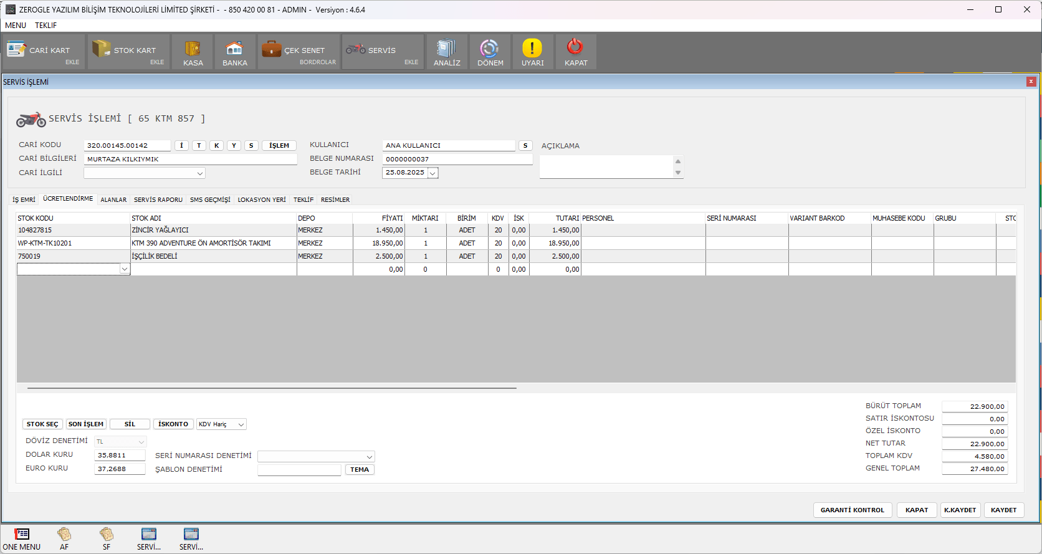Click the EKLE label under Stok Kart

[157, 62]
